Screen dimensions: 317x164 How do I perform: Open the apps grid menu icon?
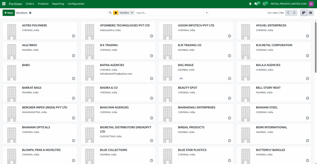[4, 4]
